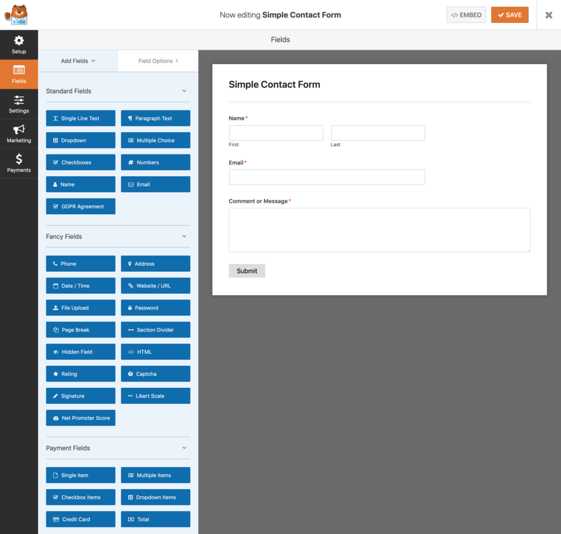Save the Simple Contact Form
Viewport: 561px width, 534px height.
click(x=510, y=15)
